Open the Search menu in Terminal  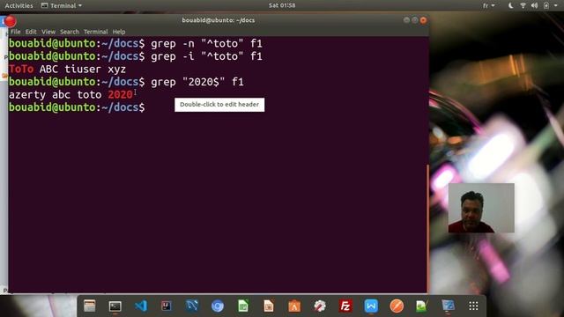click(70, 32)
